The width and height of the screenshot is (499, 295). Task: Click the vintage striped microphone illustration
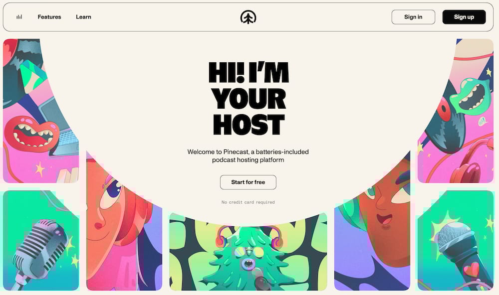pyautogui.click(x=41, y=240)
